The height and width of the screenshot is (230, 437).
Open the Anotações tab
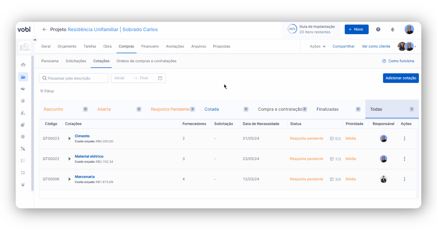point(175,46)
